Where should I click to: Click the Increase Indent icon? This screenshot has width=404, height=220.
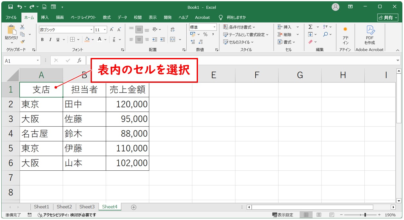[x=163, y=40]
